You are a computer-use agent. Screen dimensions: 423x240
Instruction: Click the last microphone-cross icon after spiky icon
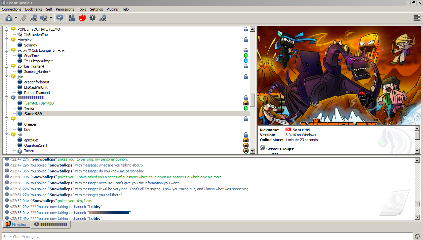tap(103, 18)
